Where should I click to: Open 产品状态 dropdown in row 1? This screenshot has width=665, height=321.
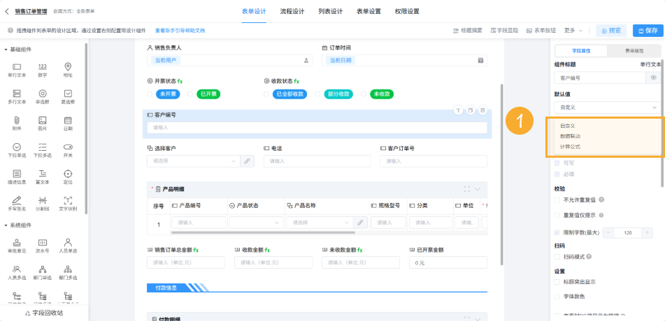tap(256, 223)
